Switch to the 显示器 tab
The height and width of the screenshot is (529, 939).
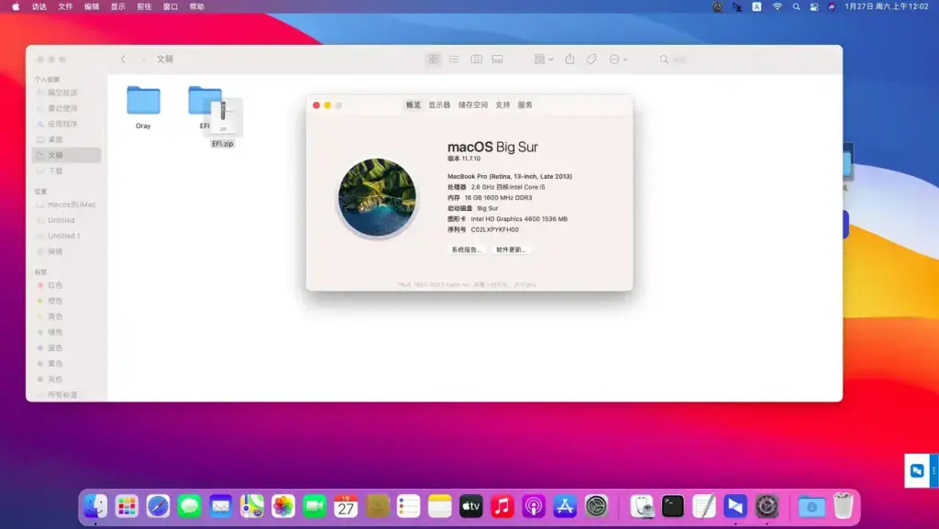[x=439, y=105]
